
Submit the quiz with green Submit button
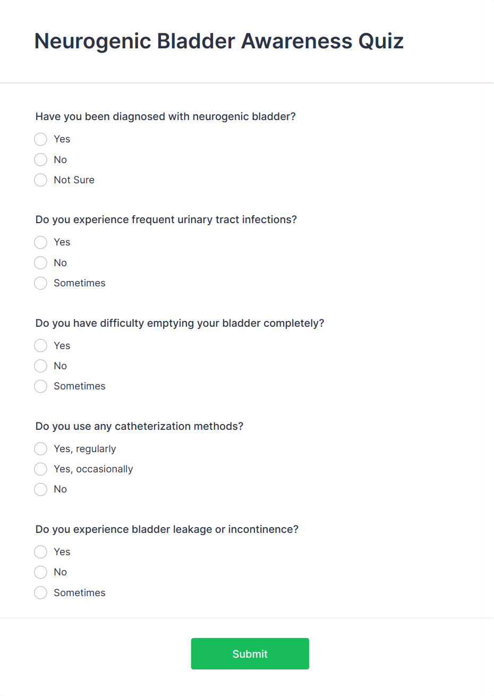[x=250, y=653]
